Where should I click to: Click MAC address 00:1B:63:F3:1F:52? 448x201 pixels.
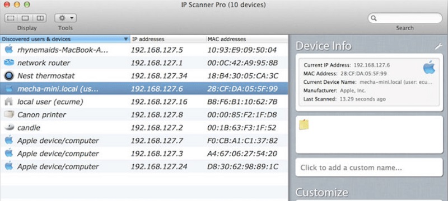(242, 128)
